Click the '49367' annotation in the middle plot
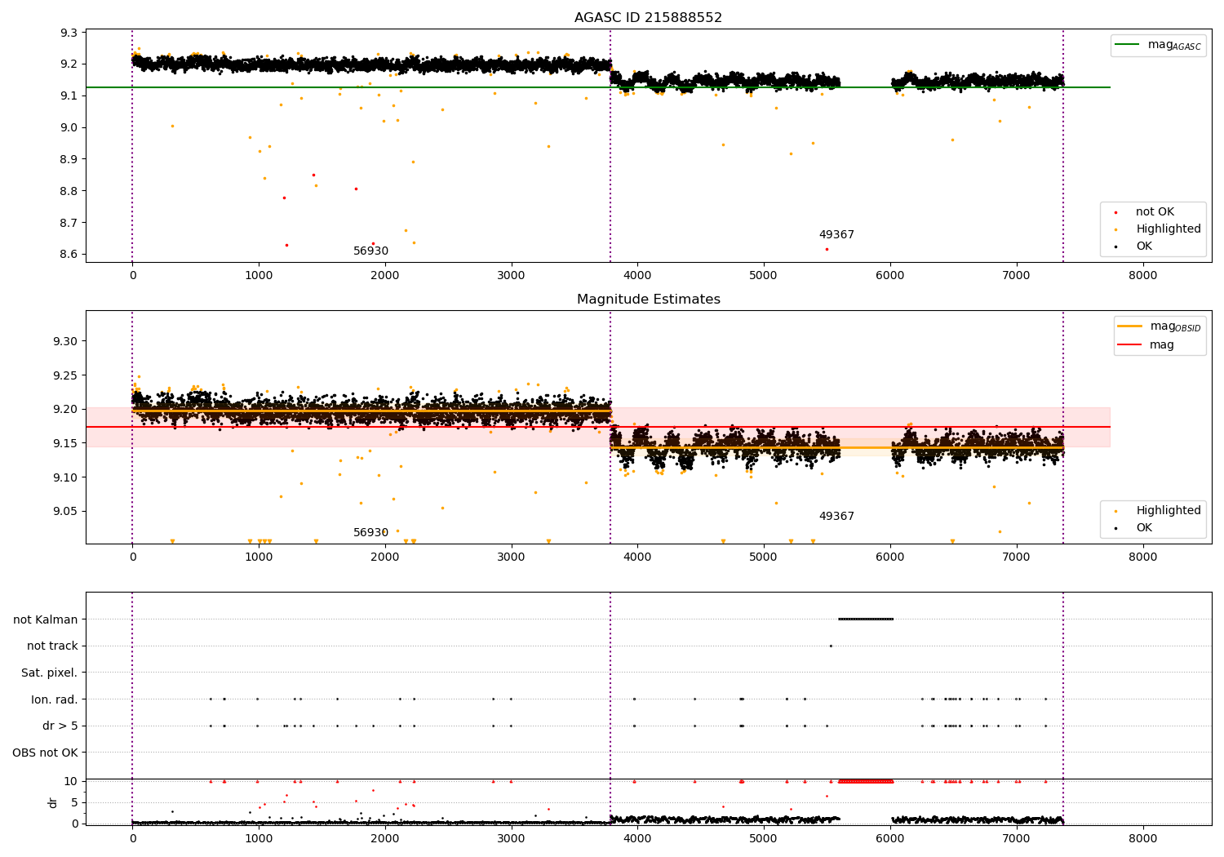Viewport: 1224px width, 857px height. pos(836,517)
